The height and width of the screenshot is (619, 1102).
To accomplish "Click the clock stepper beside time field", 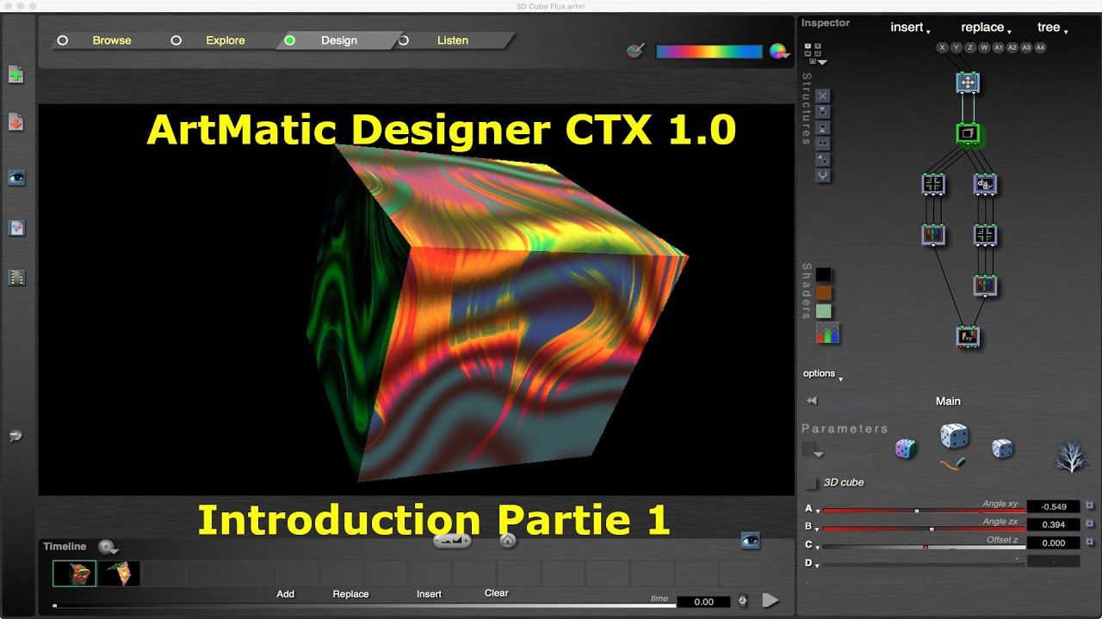I will tap(742, 601).
